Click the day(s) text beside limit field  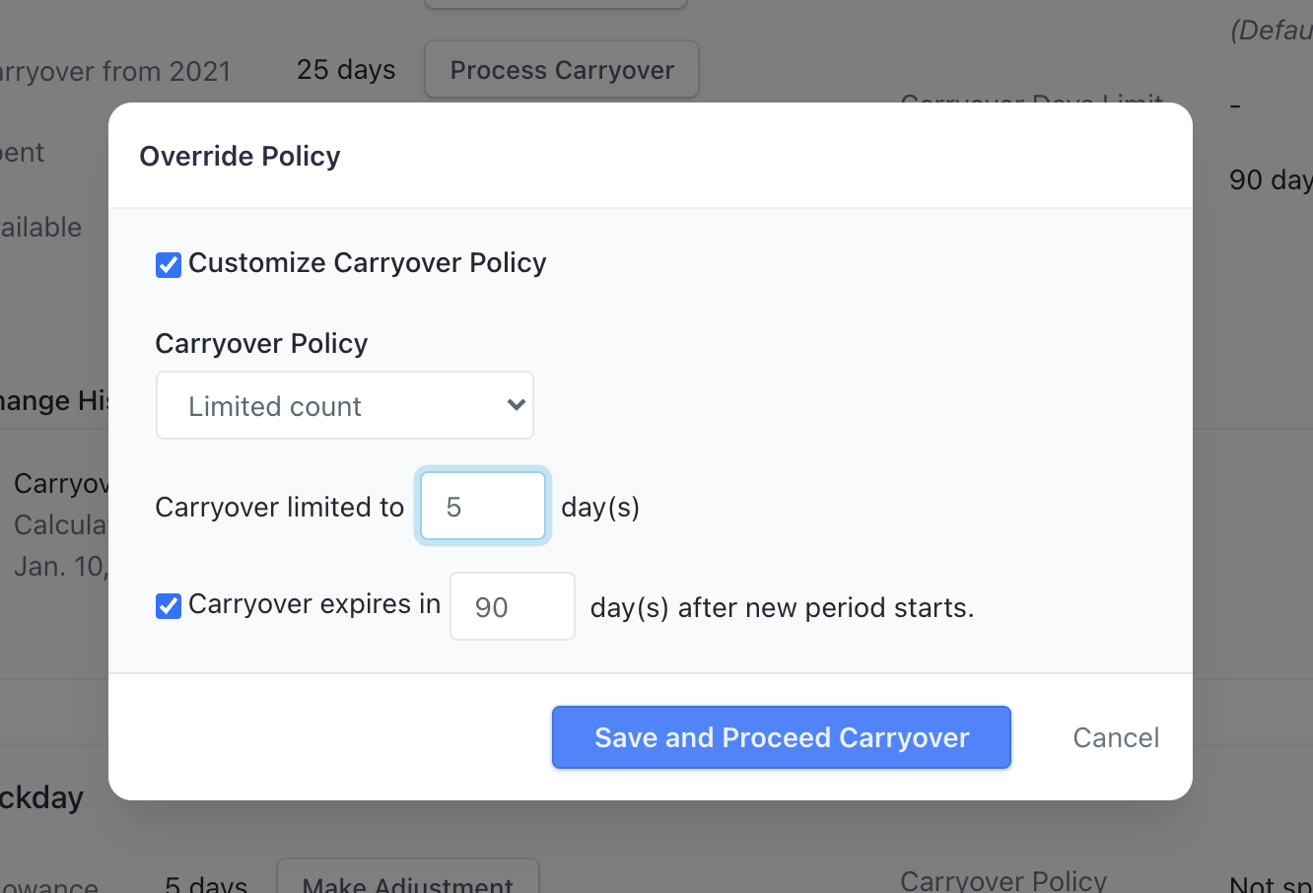(x=600, y=507)
